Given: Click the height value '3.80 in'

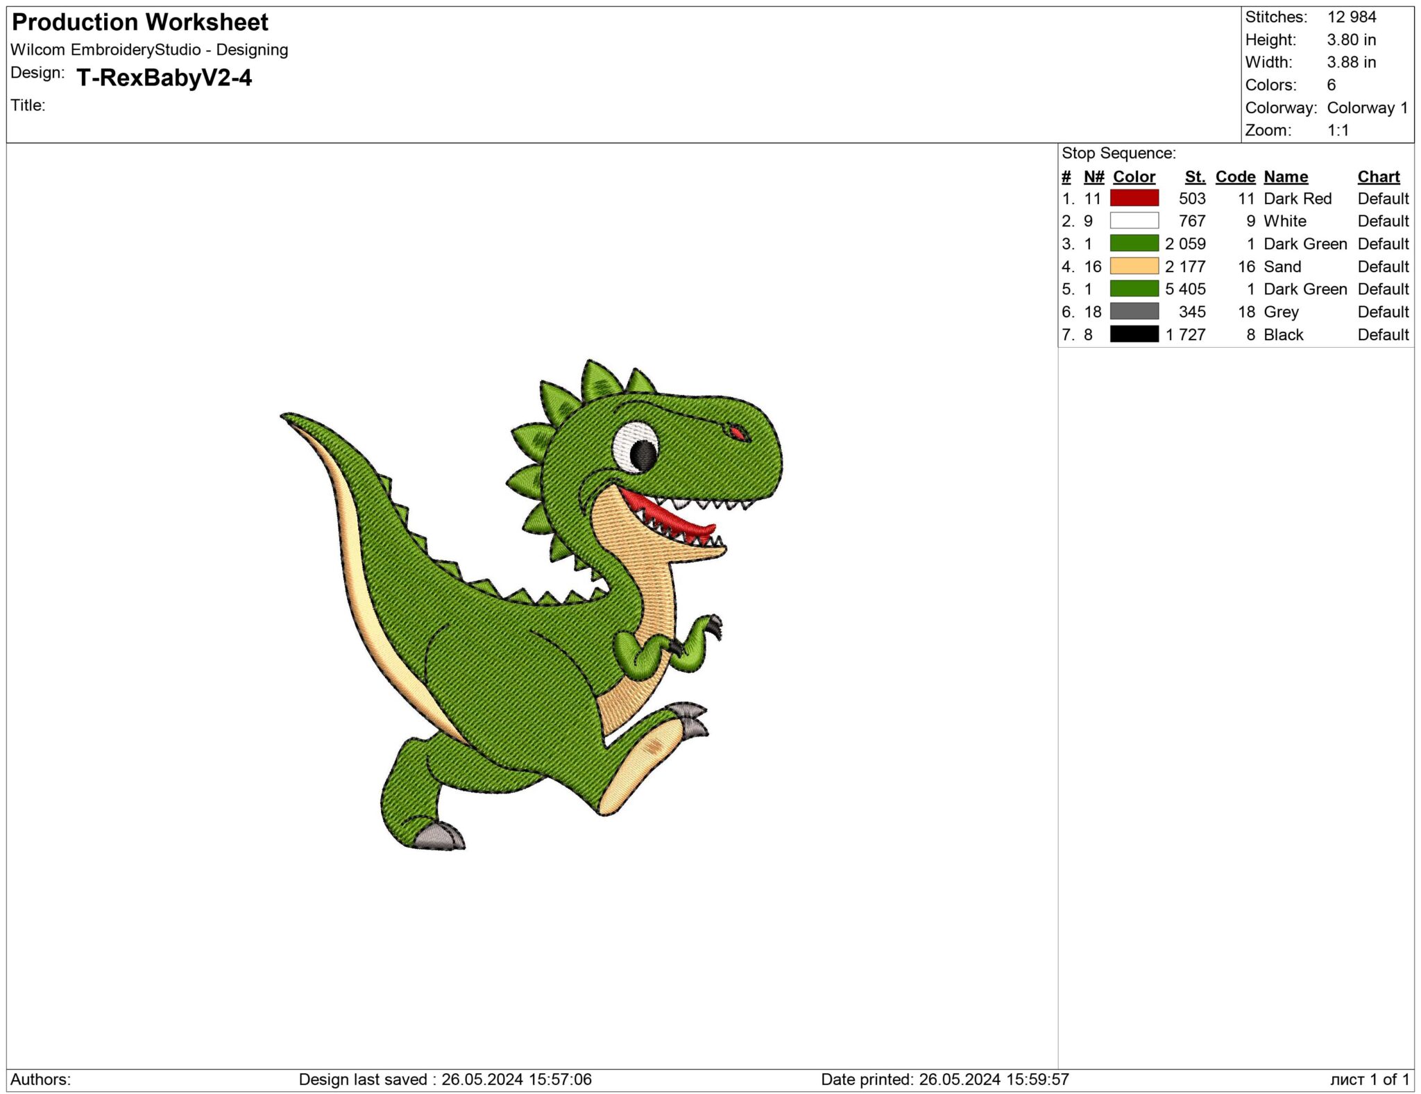Looking at the screenshot, I should coord(1352,40).
